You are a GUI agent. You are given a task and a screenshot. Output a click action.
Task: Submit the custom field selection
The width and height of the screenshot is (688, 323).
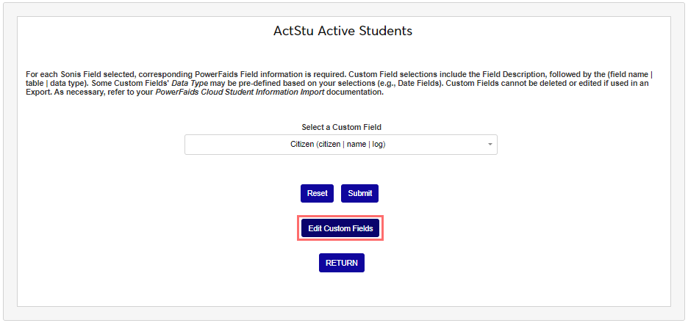point(359,193)
